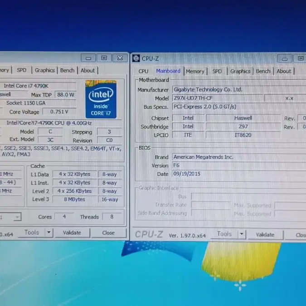This screenshot has width=306, height=306.
Task: Click Tools button in left CPU-Z window
Action: pyautogui.click(x=31, y=233)
